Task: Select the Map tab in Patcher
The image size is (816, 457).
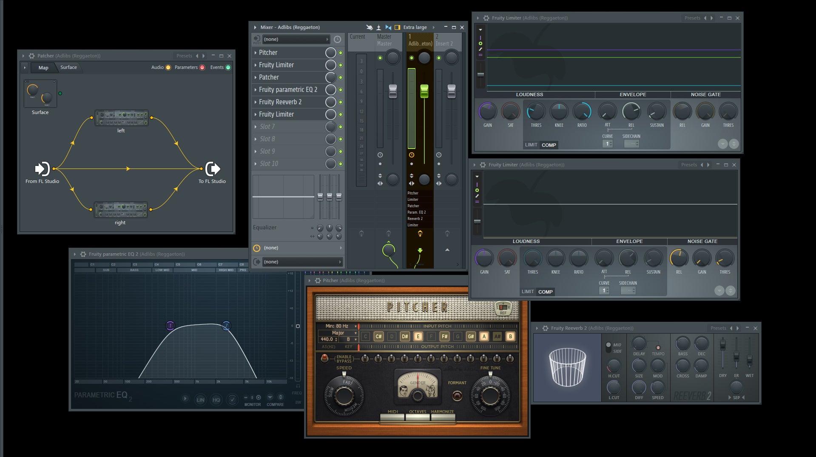Action: pos(43,68)
